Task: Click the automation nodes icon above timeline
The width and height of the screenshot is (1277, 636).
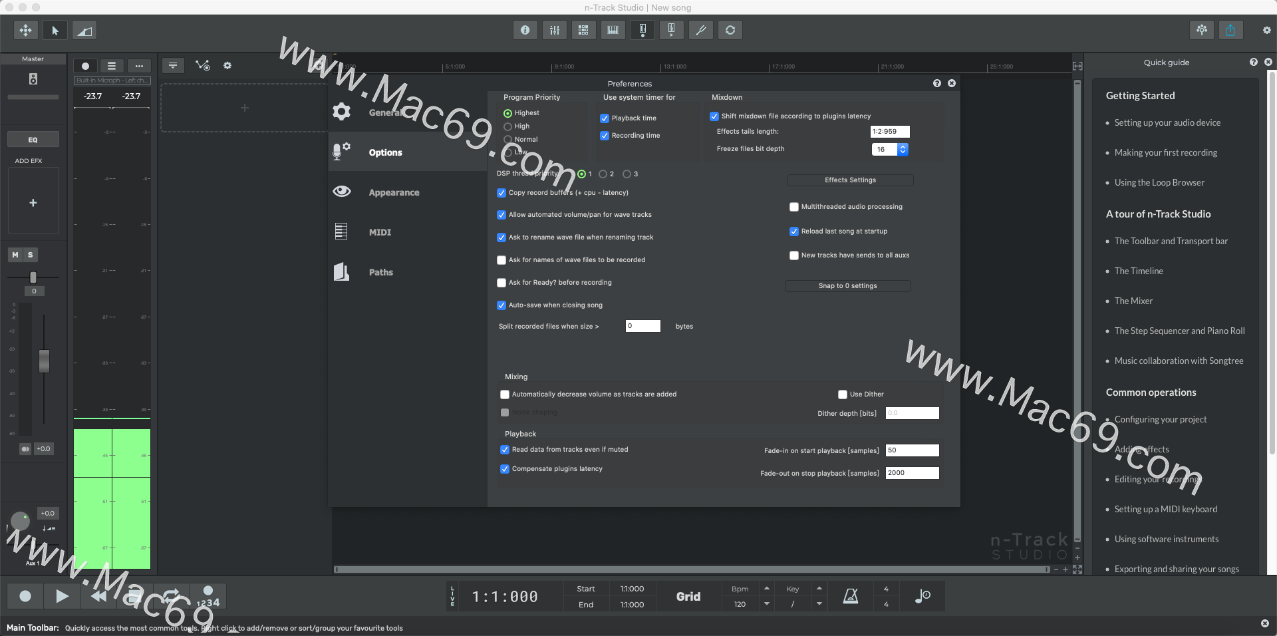Action: tap(203, 65)
